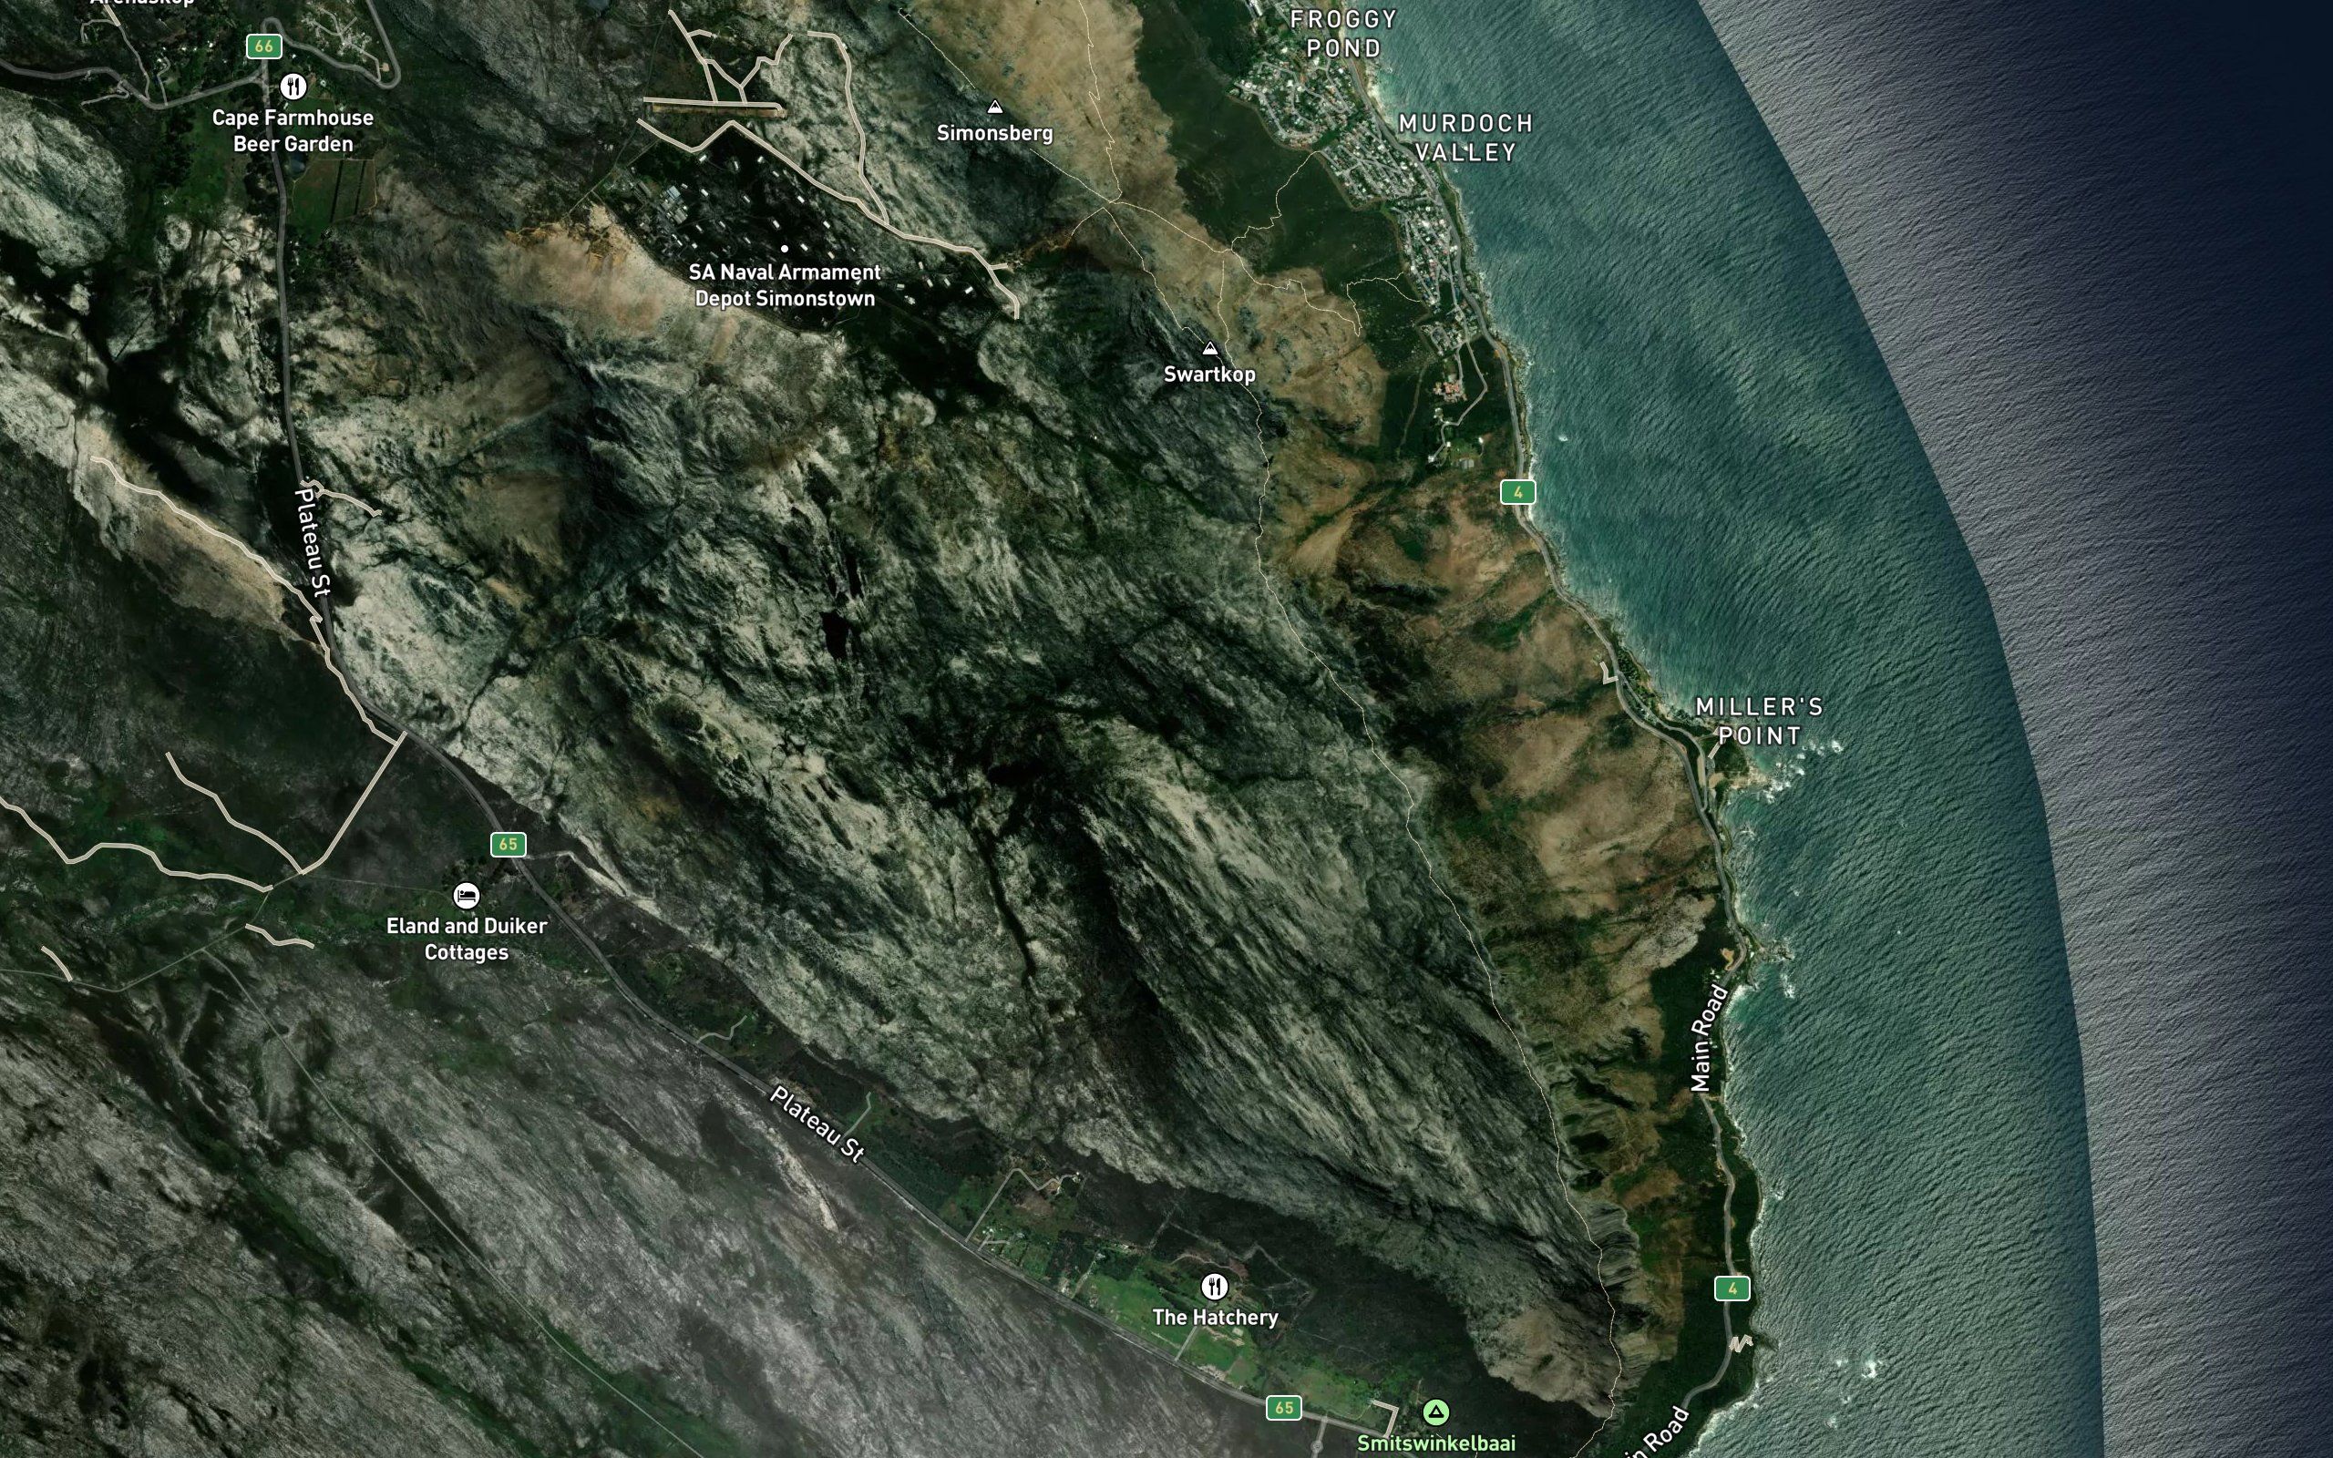The width and height of the screenshot is (2333, 1458).
Task: Select the Swartkop mountain peak marker
Action: [1210, 348]
